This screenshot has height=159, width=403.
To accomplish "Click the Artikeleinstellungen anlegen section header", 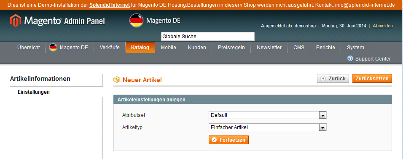I will click(253, 100).
